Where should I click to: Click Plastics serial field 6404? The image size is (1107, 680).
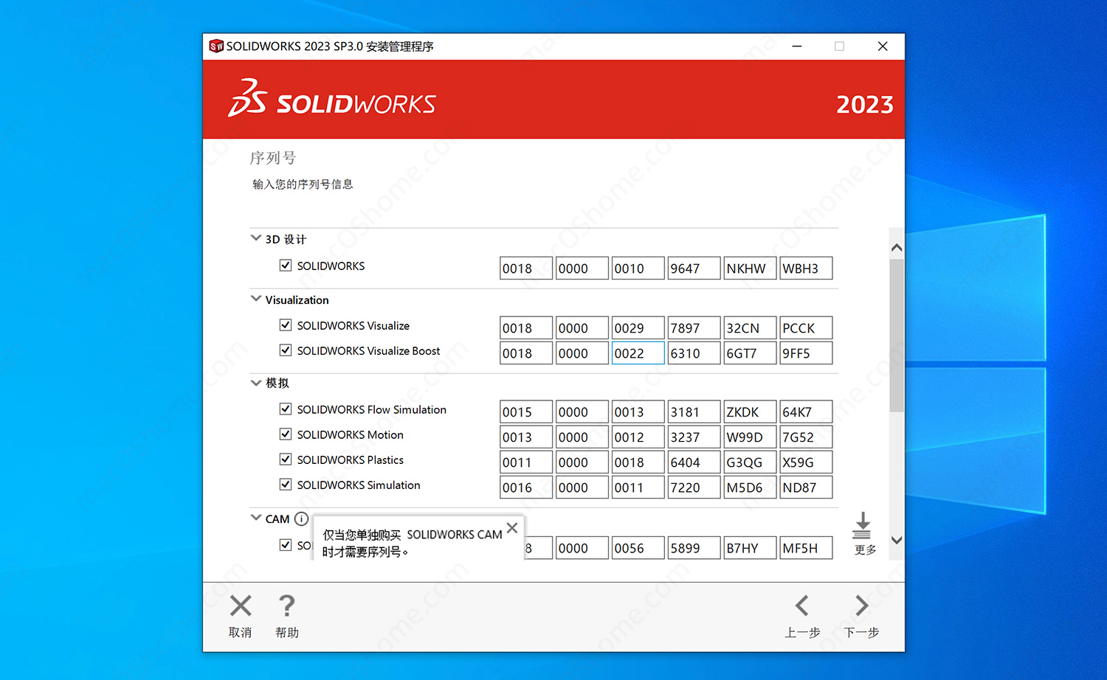[694, 462]
